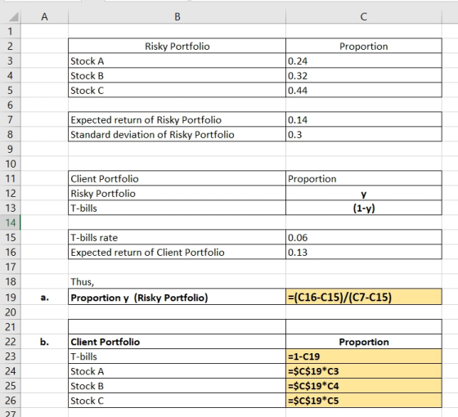Viewport: 458px width, 417px height.
Task: Click 'Proportion y (Risky Portfolio)' cell
Action: (x=177, y=297)
